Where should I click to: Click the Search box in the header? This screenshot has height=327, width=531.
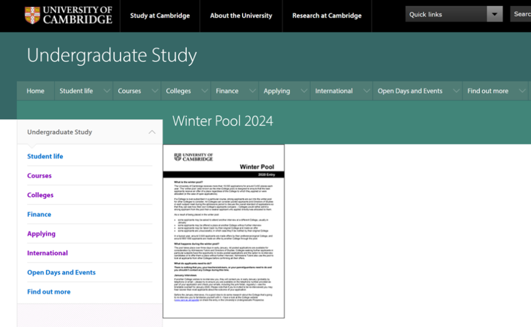(520, 14)
